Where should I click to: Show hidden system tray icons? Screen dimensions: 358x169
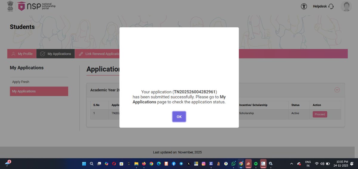[291, 164]
